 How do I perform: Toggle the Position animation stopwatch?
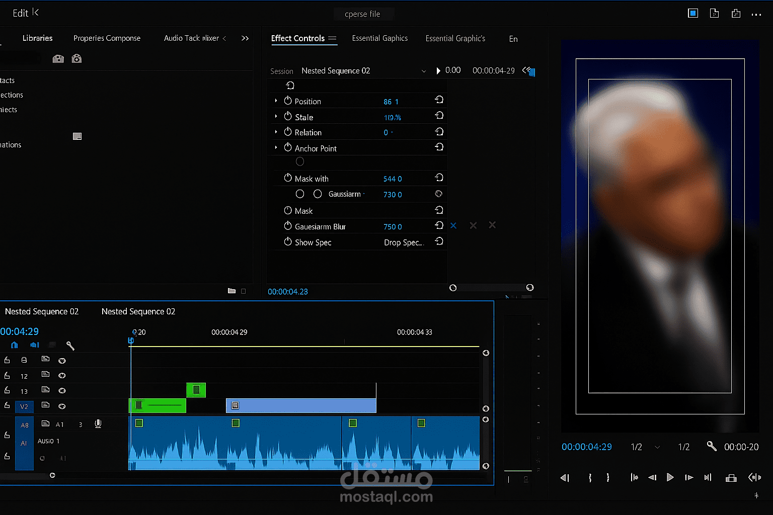(288, 101)
